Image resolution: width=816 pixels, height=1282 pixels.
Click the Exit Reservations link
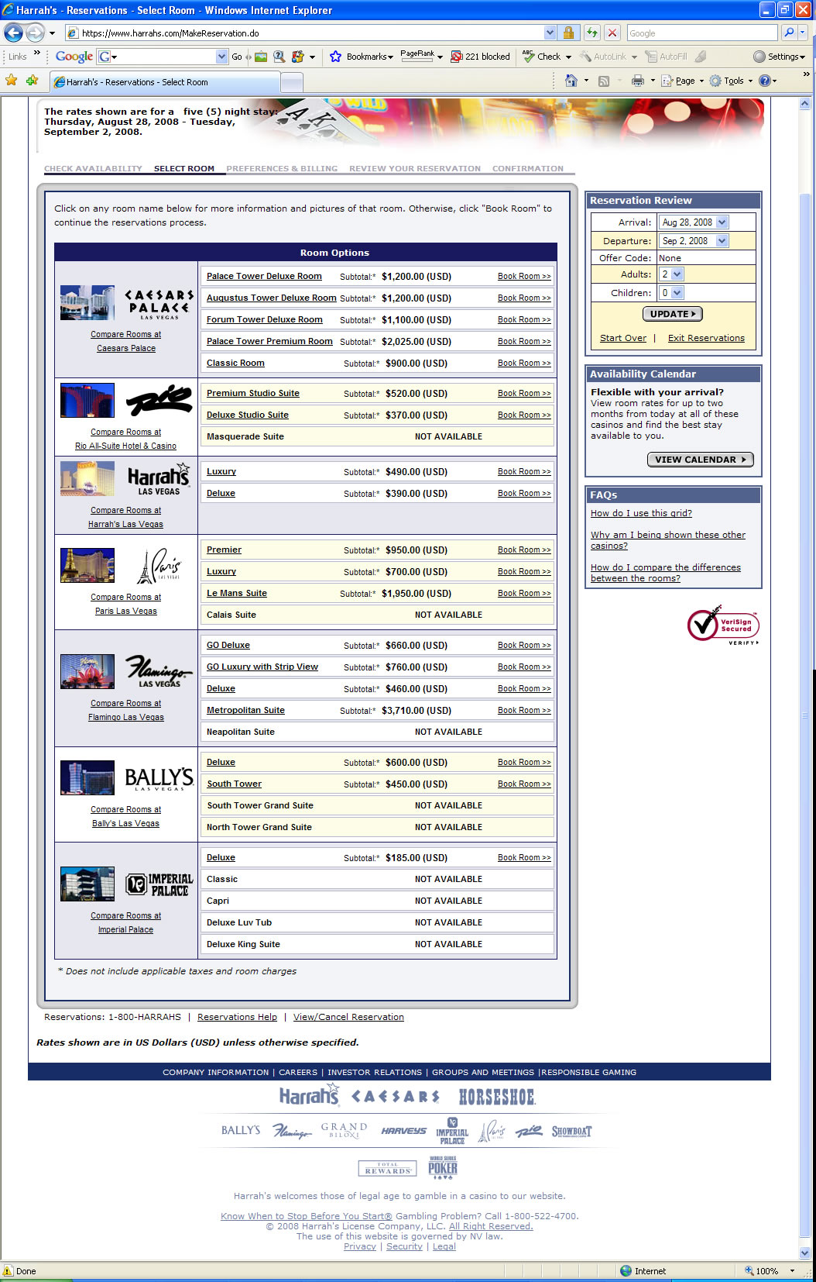tap(706, 338)
